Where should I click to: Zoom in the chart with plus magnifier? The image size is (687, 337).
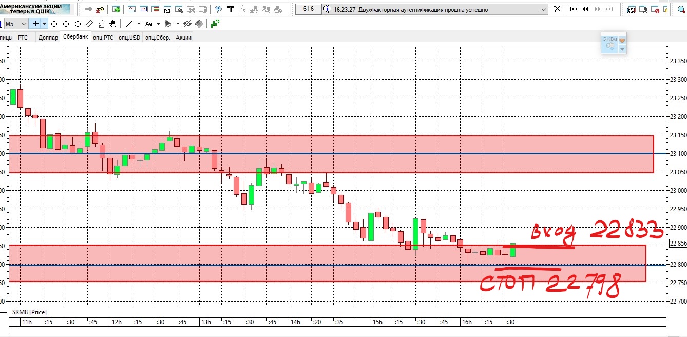click(66, 24)
